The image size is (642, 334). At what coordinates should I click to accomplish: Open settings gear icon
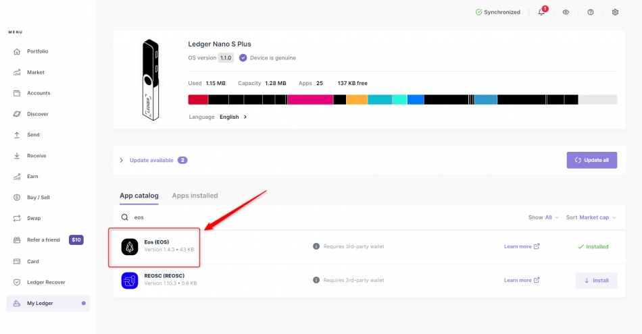615,12
